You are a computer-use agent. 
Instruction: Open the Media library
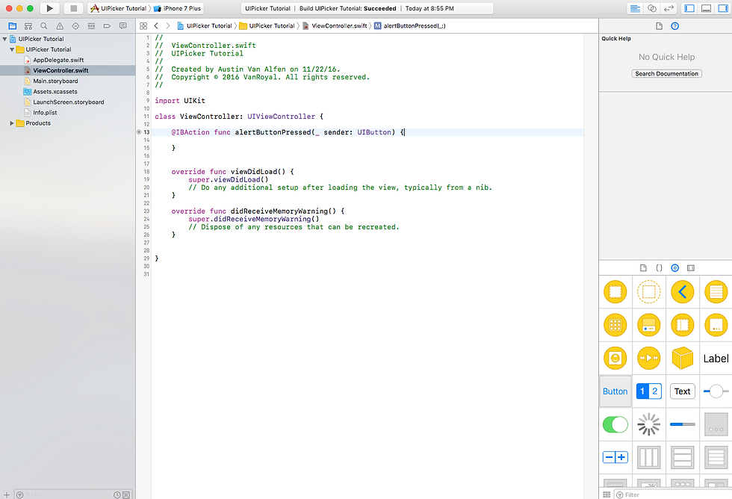(691, 268)
